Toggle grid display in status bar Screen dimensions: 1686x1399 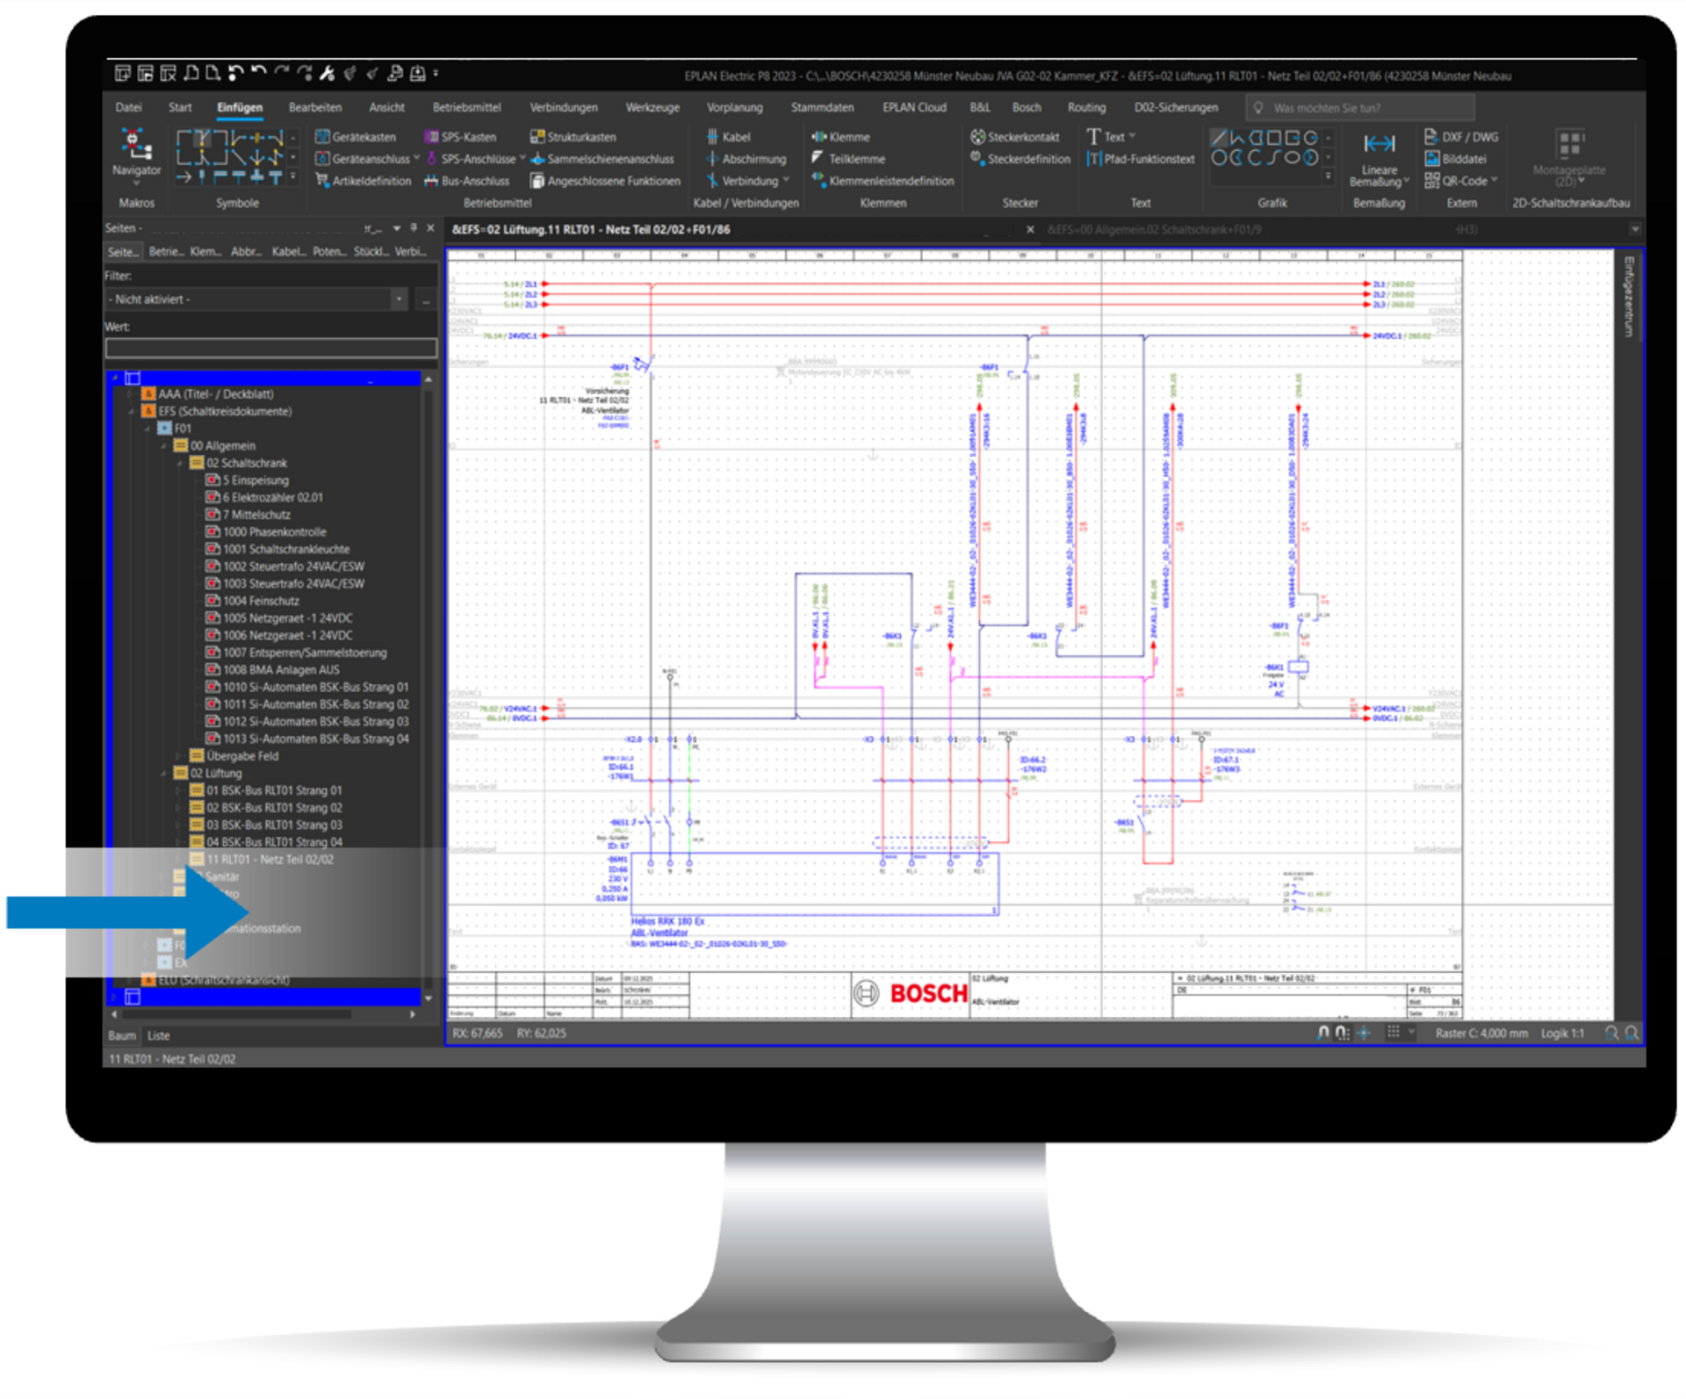point(1394,1033)
